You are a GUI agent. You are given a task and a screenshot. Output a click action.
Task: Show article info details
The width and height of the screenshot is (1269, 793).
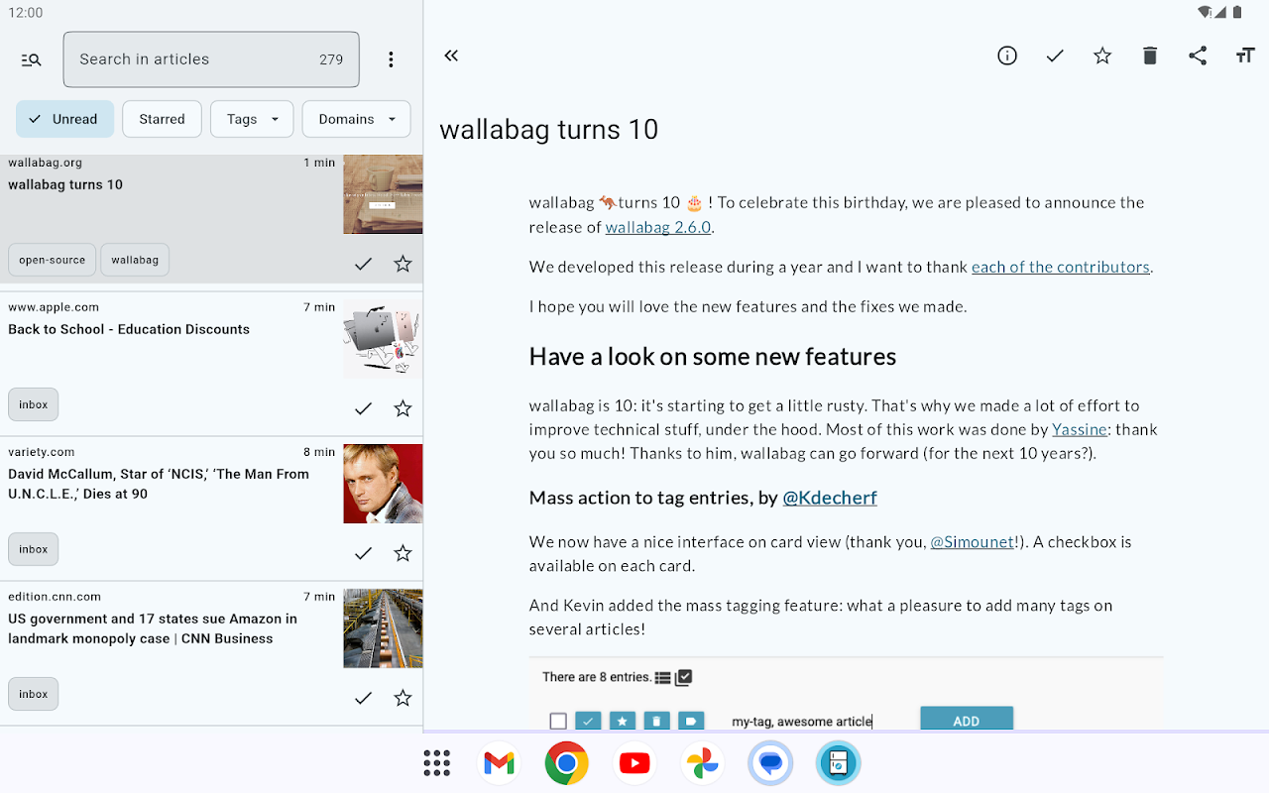click(1007, 56)
